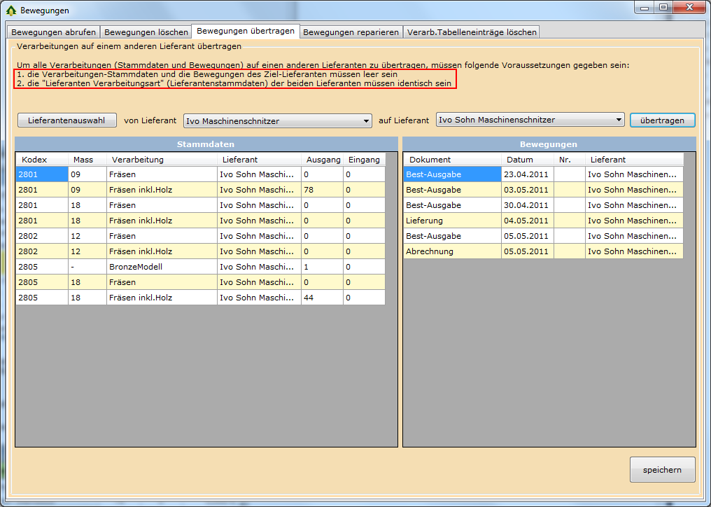This screenshot has height=507, width=711.
Task: Switch to Bewegungen abrufen tab
Action: (53, 32)
